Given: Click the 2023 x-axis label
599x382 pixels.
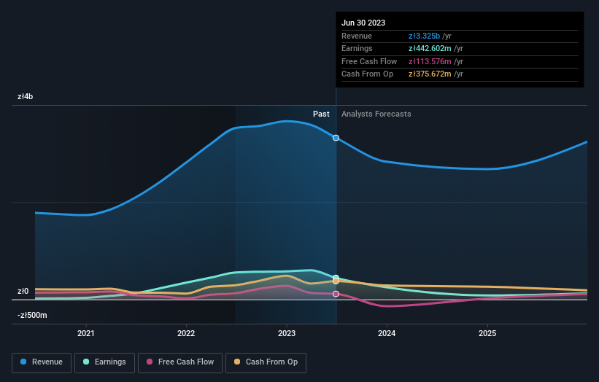Looking at the screenshot, I should click(287, 333).
